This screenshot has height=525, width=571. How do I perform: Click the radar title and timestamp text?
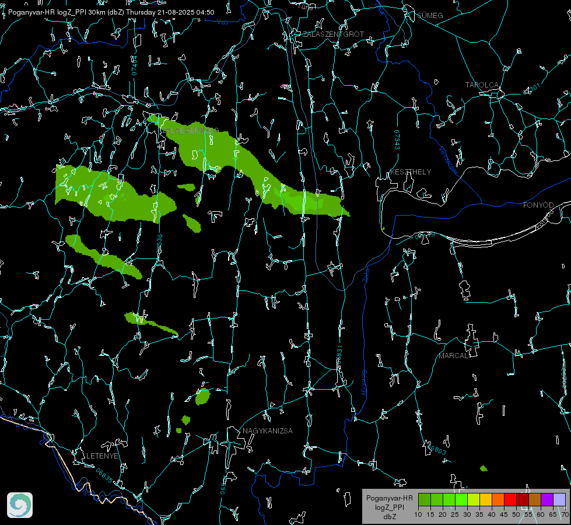tap(111, 12)
